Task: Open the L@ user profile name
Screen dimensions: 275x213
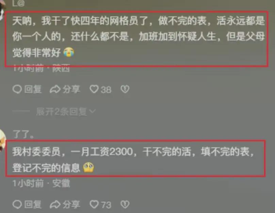Action: click(x=18, y=3)
